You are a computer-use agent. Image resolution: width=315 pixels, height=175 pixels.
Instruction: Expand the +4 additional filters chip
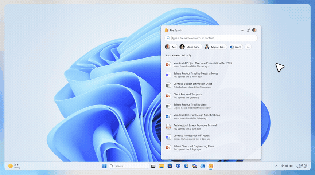(248, 47)
